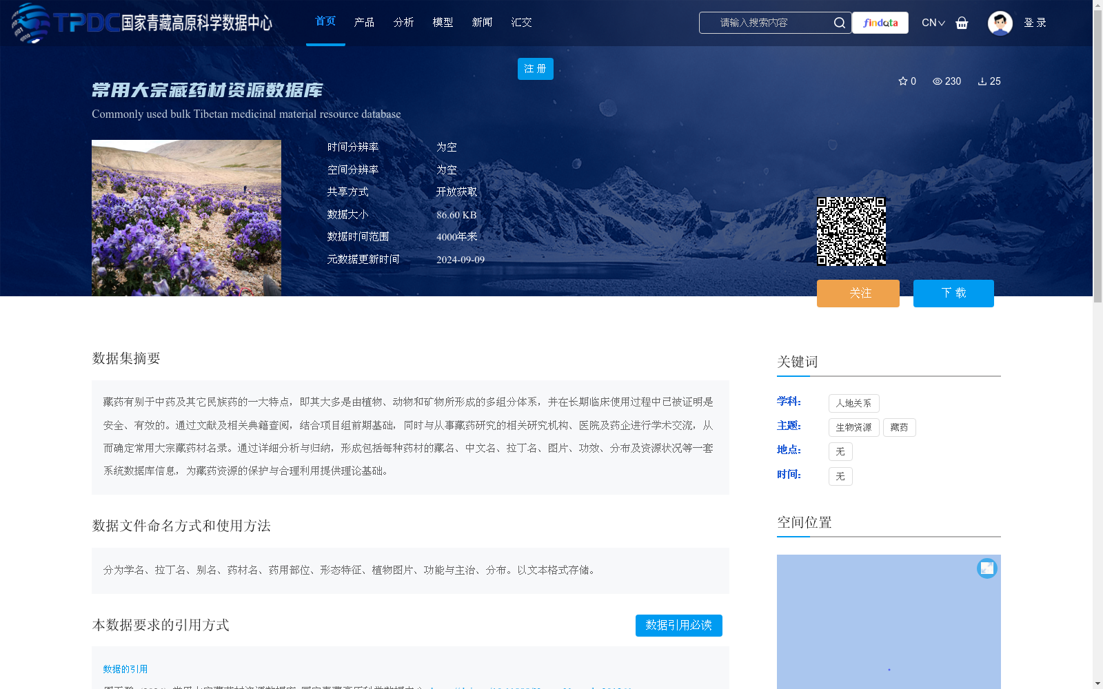Select the 分析 menu item

(404, 22)
